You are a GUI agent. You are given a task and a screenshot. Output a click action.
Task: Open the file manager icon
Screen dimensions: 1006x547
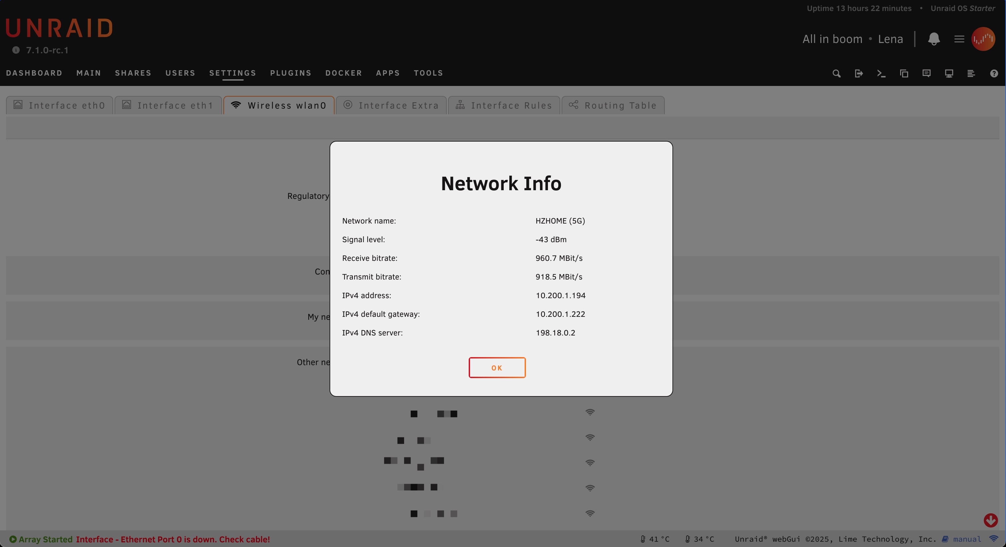904,73
